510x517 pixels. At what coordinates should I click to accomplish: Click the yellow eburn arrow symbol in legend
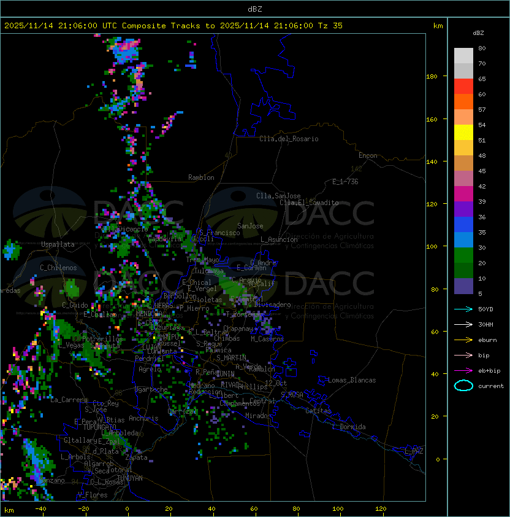pyautogui.click(x=463, y=340)
